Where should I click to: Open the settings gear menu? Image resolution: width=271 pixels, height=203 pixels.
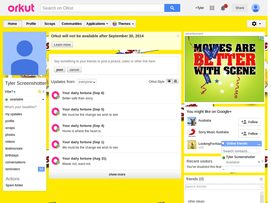click(256, 24)
